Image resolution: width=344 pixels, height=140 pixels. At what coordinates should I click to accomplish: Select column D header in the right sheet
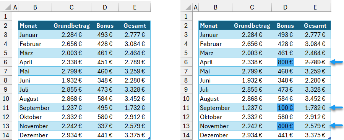coord(285,8)
